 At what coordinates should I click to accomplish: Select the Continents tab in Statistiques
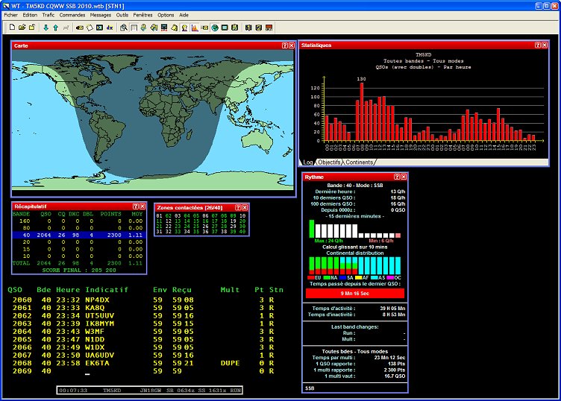[359, 162]
